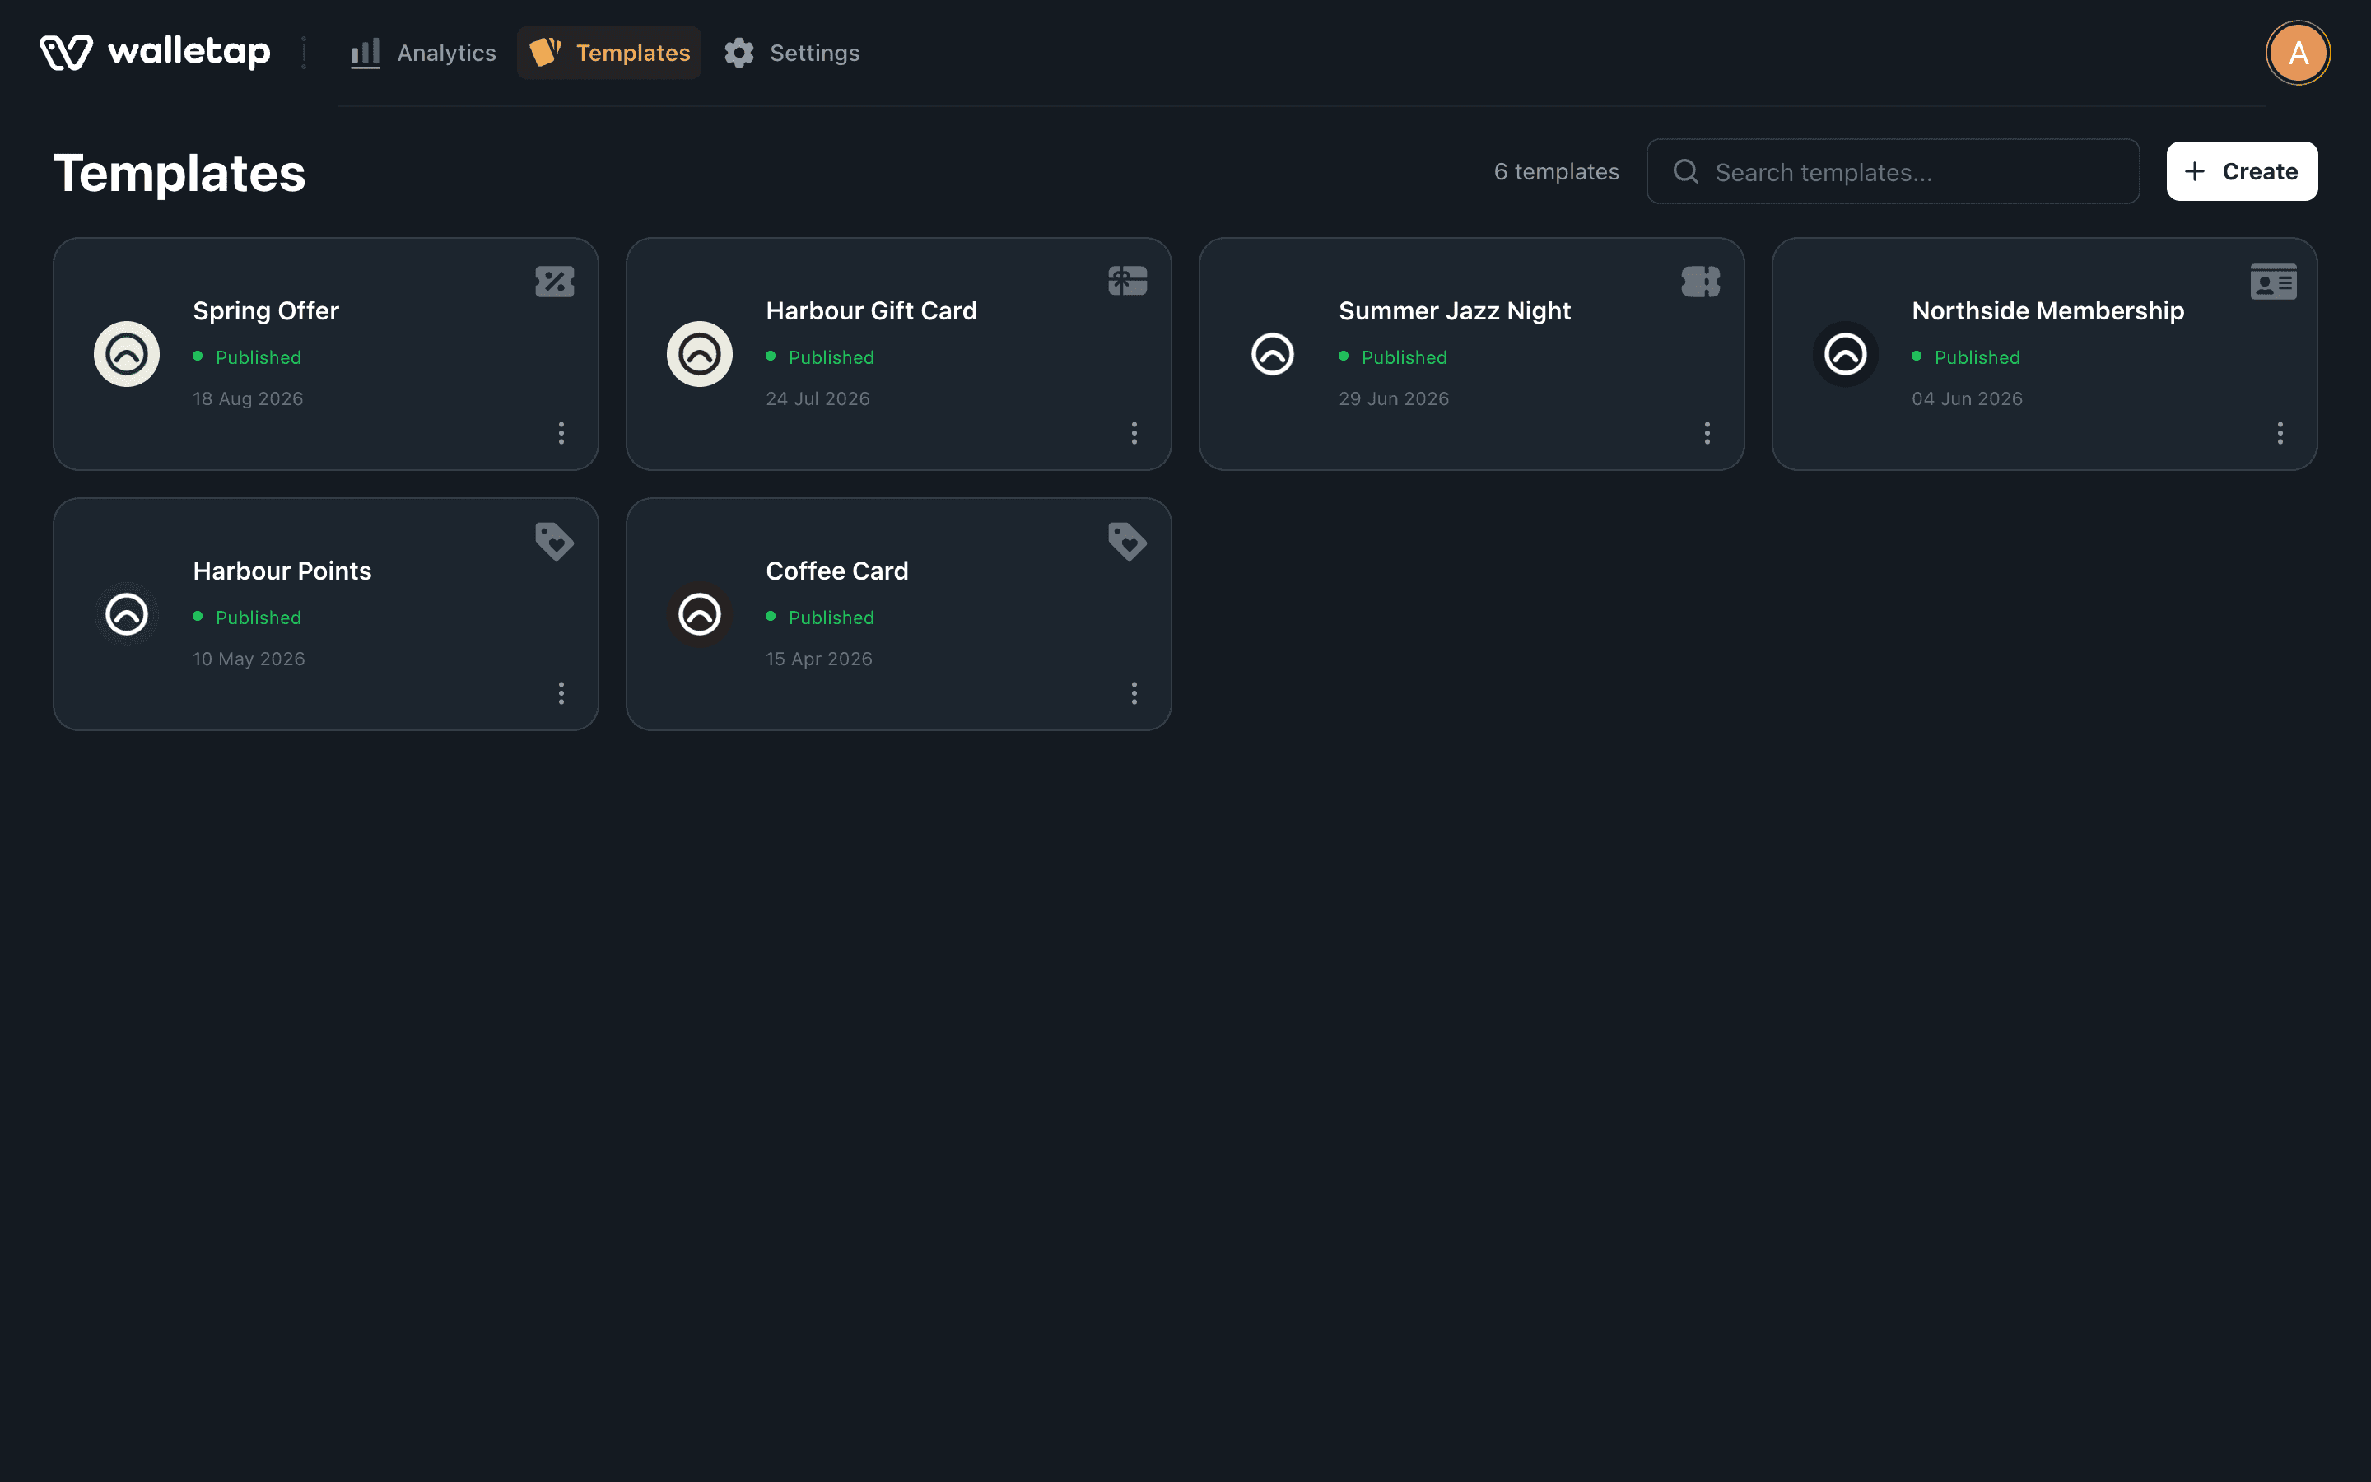2371x1482 pixels.
Task: Click the Harbour Points logo thumbnail
Action: pos(127,614)
